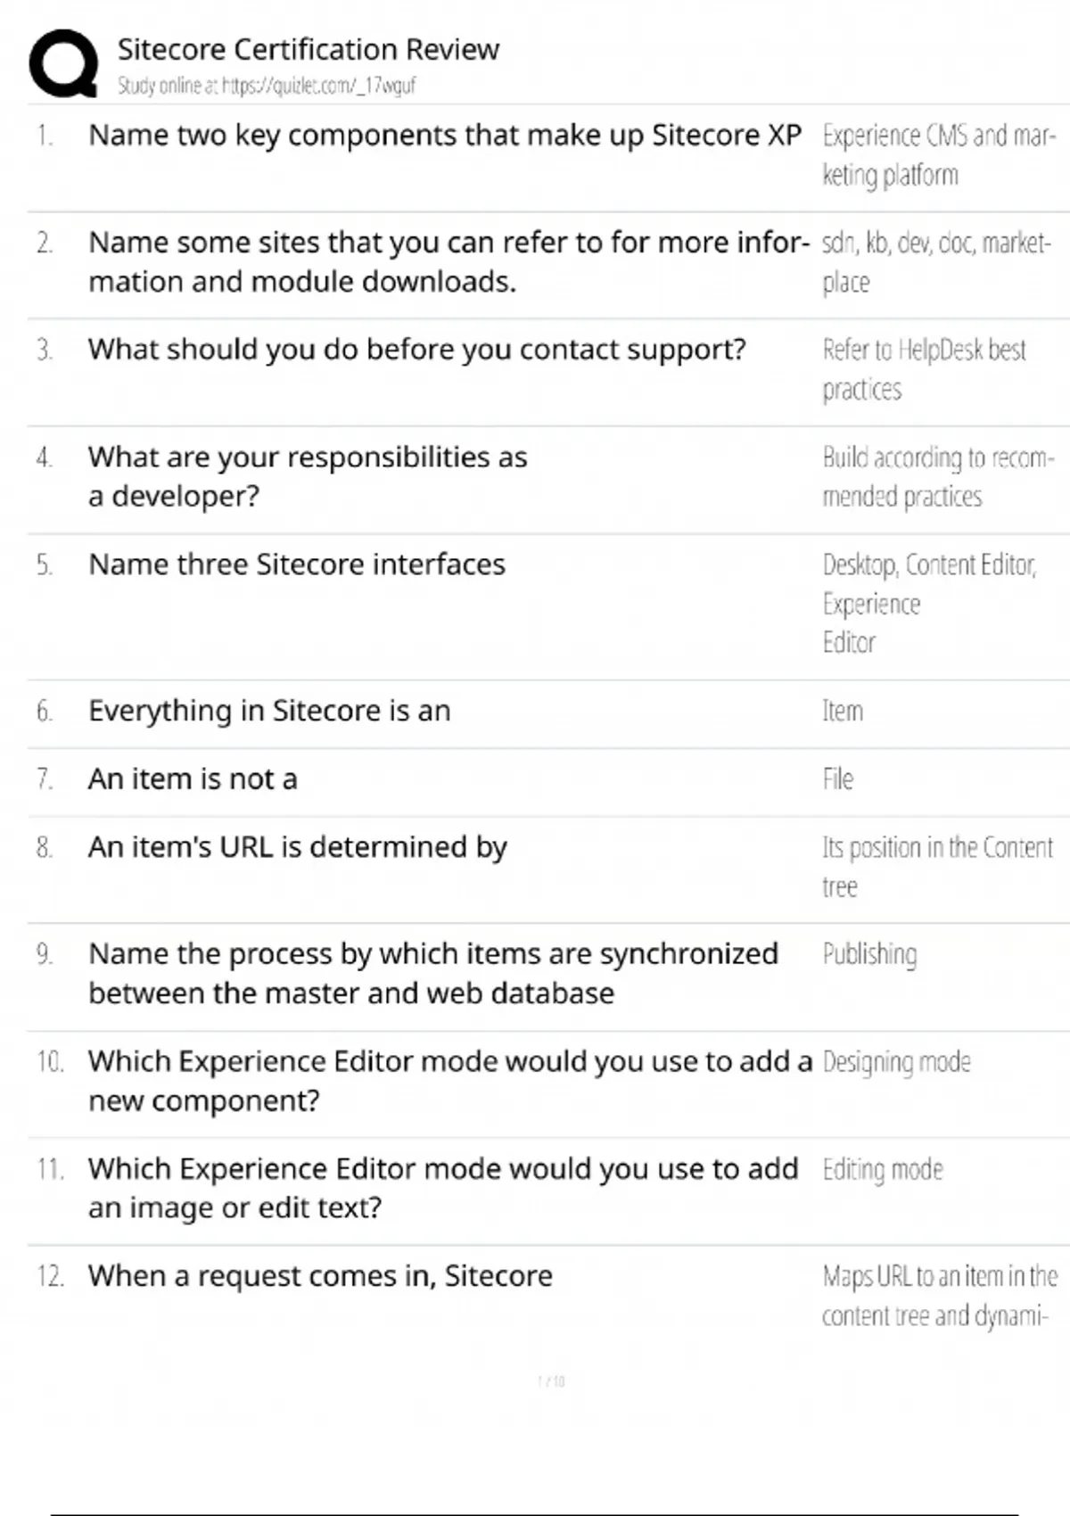This screenshot has height=1516, width=1070.
Task: Click the page number indicator at bottom
Action: pyautogui.click(x=551, y=1381)
